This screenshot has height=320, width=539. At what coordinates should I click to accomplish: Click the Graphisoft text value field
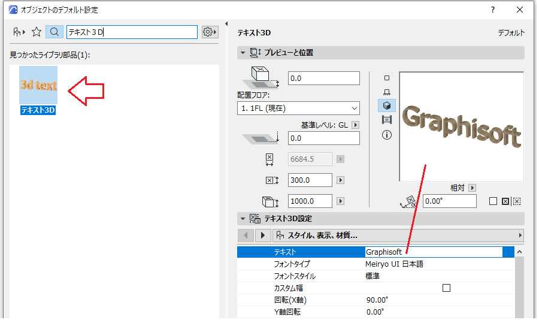click(x=434, y=252)
